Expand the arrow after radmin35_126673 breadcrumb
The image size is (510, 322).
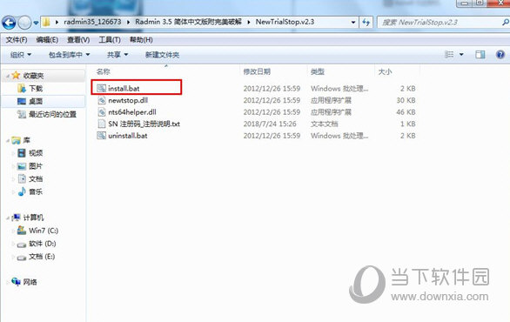point(128,22)
